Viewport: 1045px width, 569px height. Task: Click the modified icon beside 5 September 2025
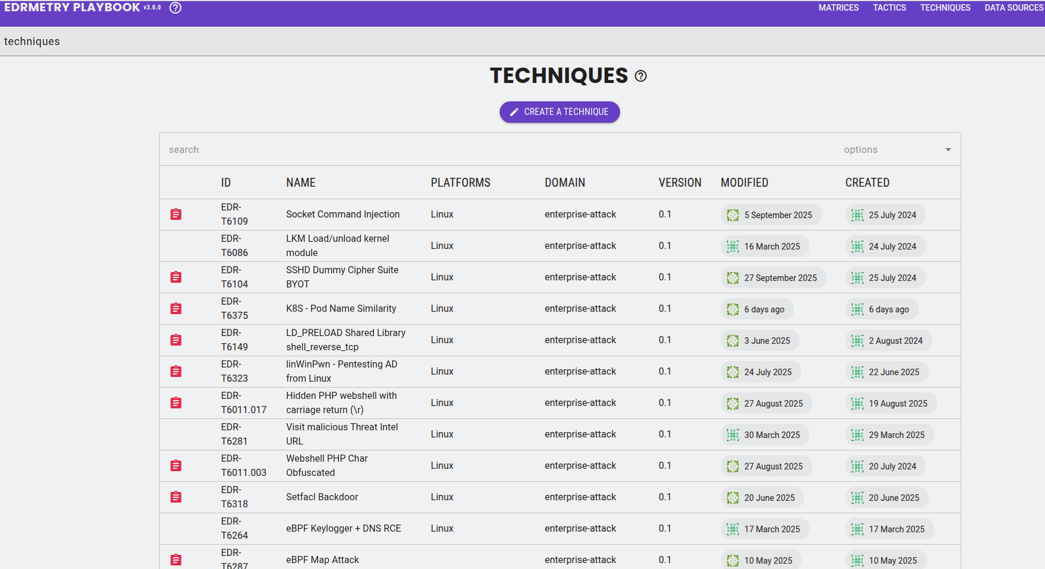[733, 215]
